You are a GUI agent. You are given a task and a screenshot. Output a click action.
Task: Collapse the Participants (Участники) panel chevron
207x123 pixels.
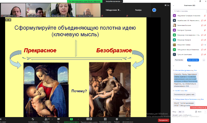174,6
